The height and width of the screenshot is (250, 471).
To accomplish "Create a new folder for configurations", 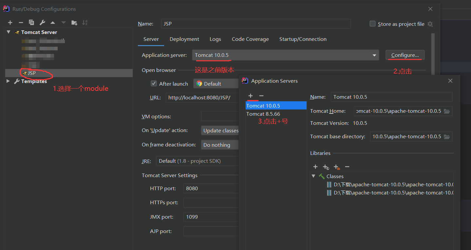I will point(74,23).
